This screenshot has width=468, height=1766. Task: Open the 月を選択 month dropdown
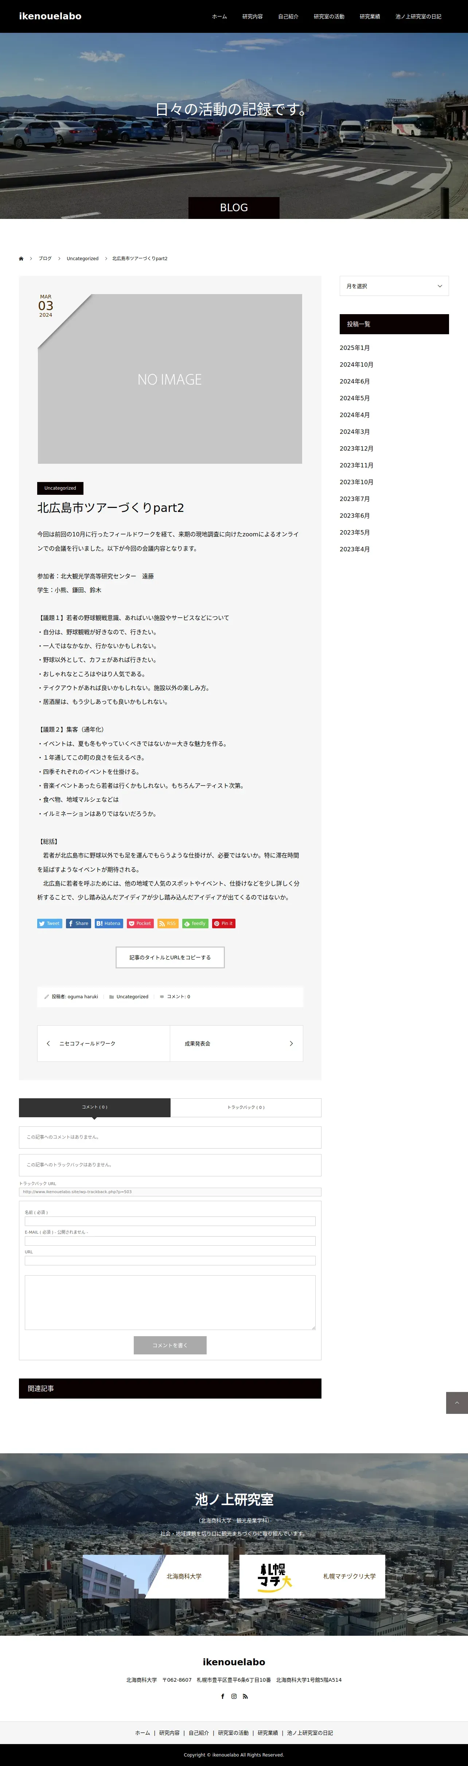(x=394, y=286)
